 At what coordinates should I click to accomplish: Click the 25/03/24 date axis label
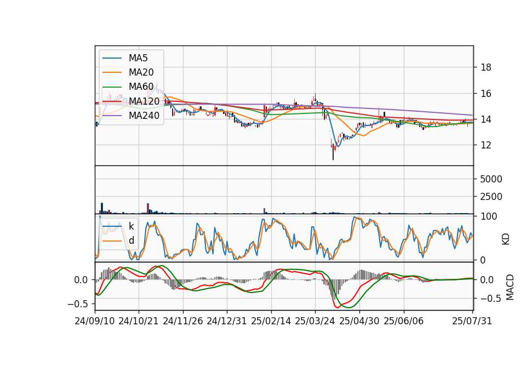click(x=315, y=322)
